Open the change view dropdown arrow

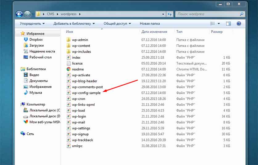pos(219,23)
